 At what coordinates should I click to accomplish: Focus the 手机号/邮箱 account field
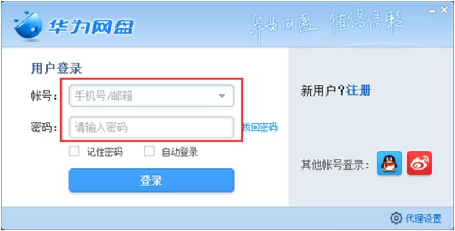(151, 96)
